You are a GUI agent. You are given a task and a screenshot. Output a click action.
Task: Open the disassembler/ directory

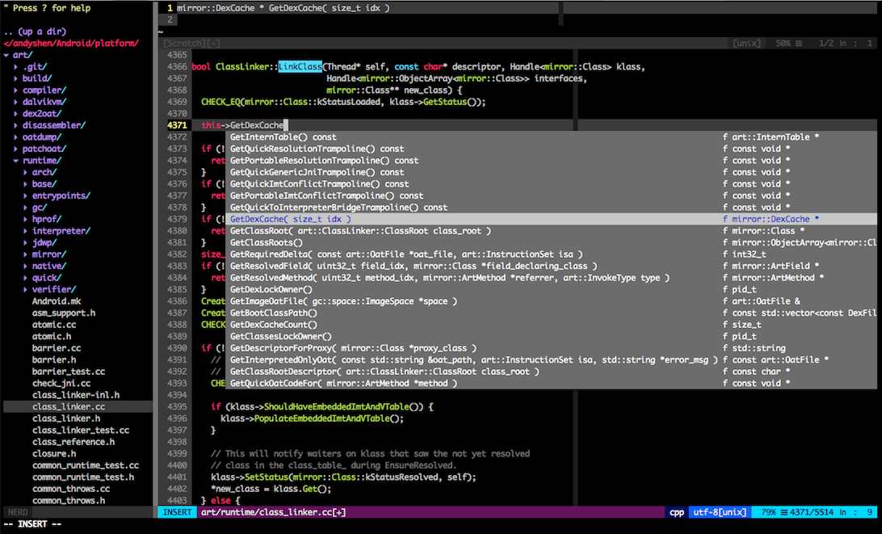point(54,125)
